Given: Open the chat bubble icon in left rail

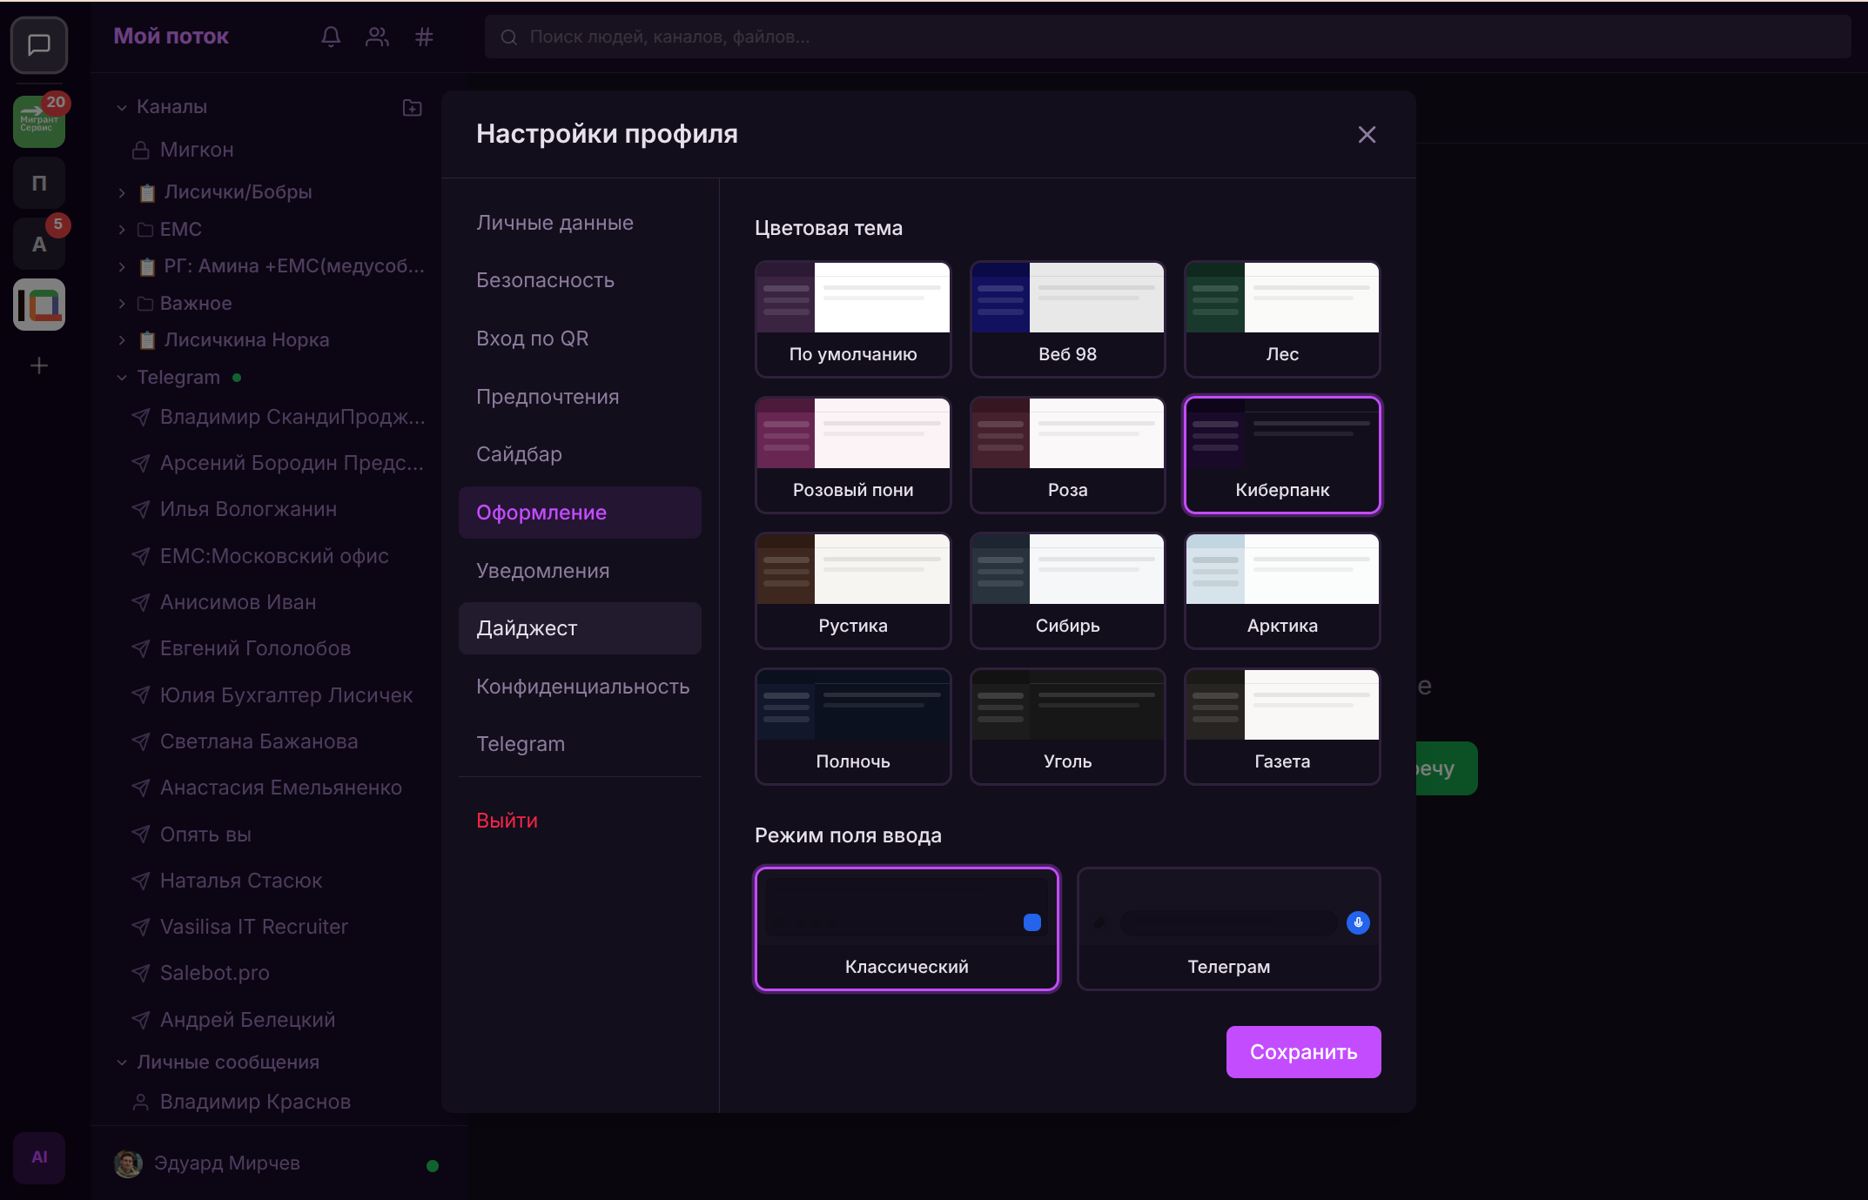Looking at the screenshot, I should tap(39, 44).
